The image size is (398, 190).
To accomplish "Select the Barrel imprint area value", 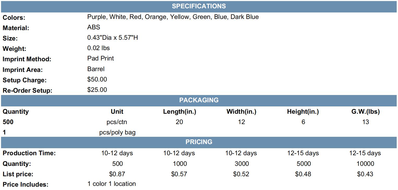I will [96, 69].
